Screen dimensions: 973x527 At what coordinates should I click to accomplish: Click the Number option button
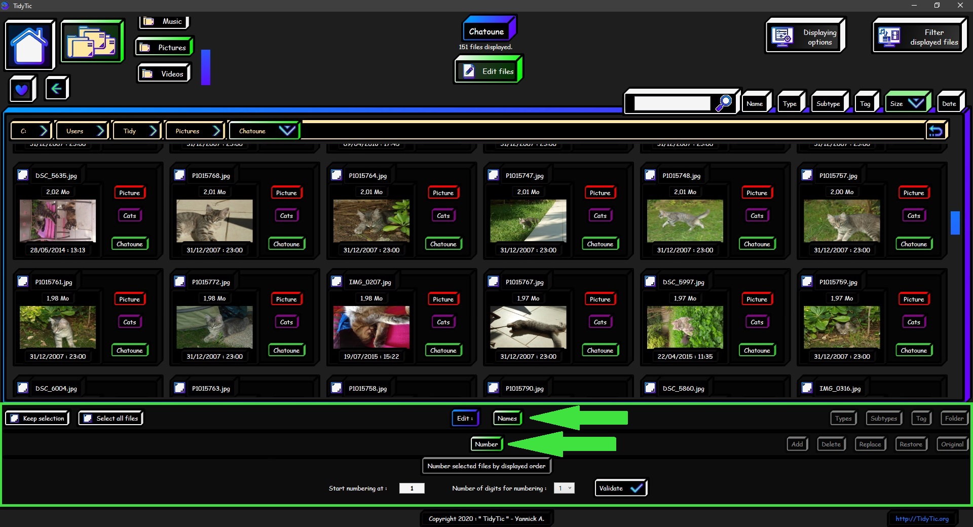click(x=486, y=444)
